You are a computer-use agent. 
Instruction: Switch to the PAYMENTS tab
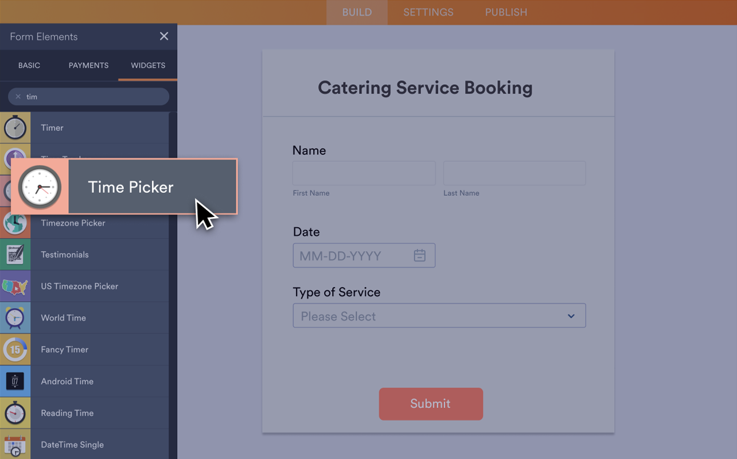coord(88,65)
